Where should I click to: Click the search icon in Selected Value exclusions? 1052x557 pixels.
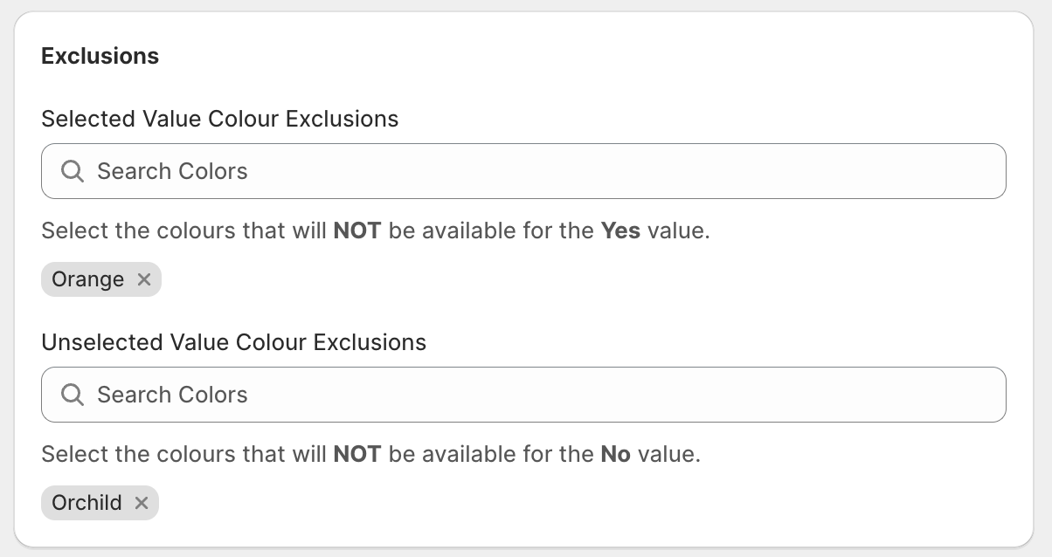[73, 171]
